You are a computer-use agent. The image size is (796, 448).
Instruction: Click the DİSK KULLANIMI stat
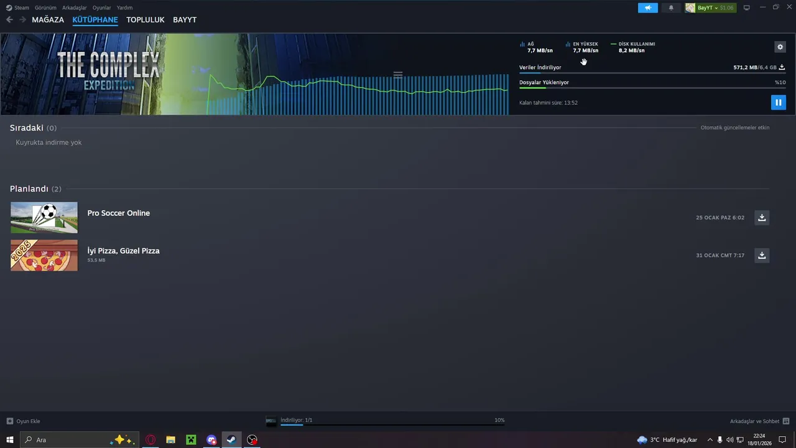633,47
